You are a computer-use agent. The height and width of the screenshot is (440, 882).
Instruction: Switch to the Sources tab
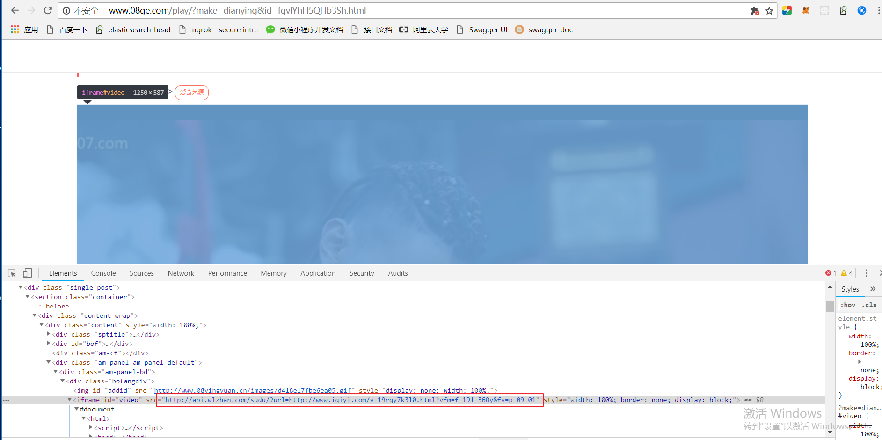click(x=142, y=273)
